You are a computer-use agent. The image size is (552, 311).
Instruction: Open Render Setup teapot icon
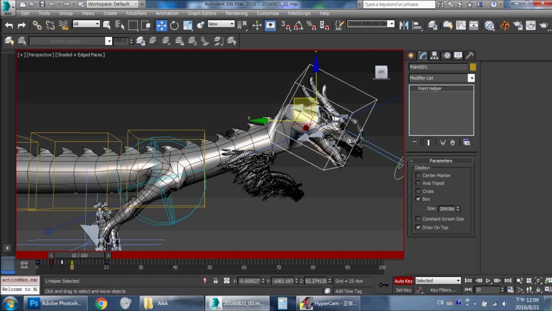click(x=517, y=25)
